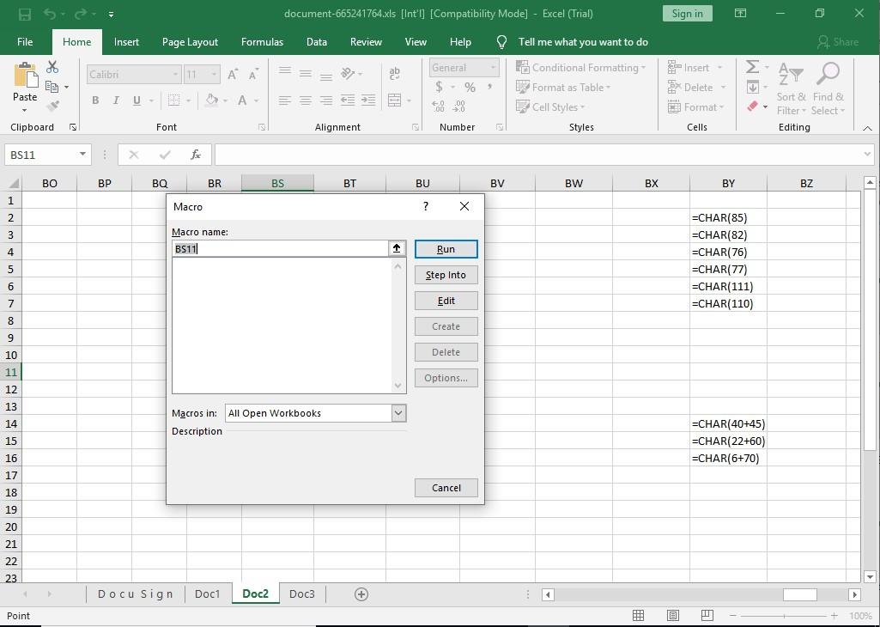The image size is (880, 627).
Task: Click Step Into button in Macro dialog
Action: coord(446,275)
